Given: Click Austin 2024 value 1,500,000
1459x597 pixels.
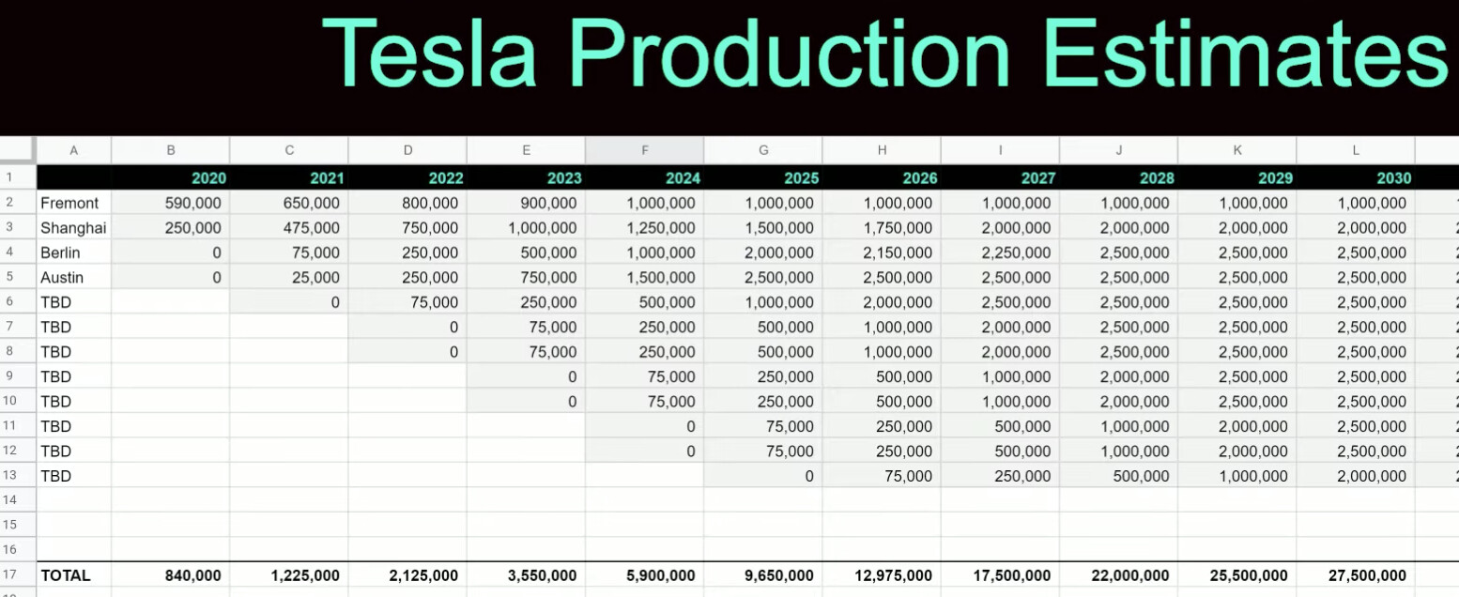Looking at the screenshot, I should pos(644,277).
